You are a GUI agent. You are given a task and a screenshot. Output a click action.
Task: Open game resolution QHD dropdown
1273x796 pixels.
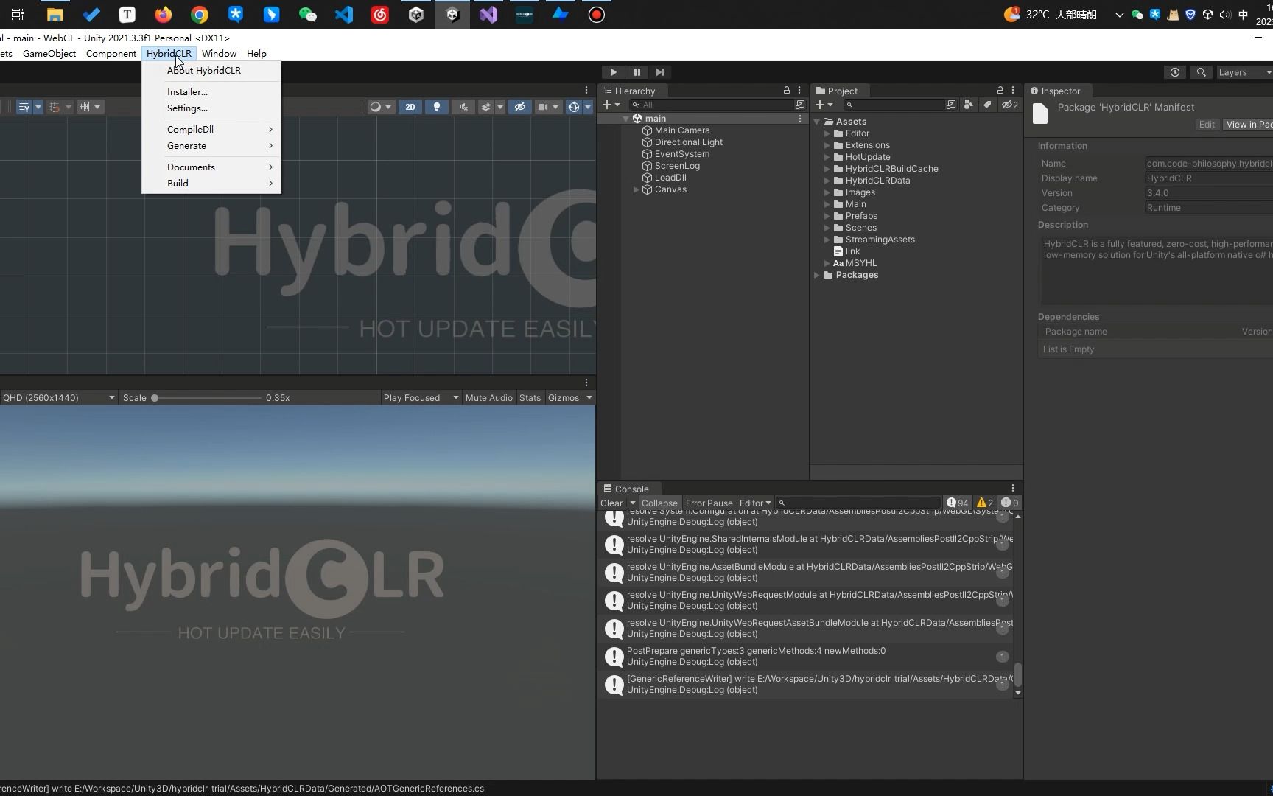tap(59, 398)
